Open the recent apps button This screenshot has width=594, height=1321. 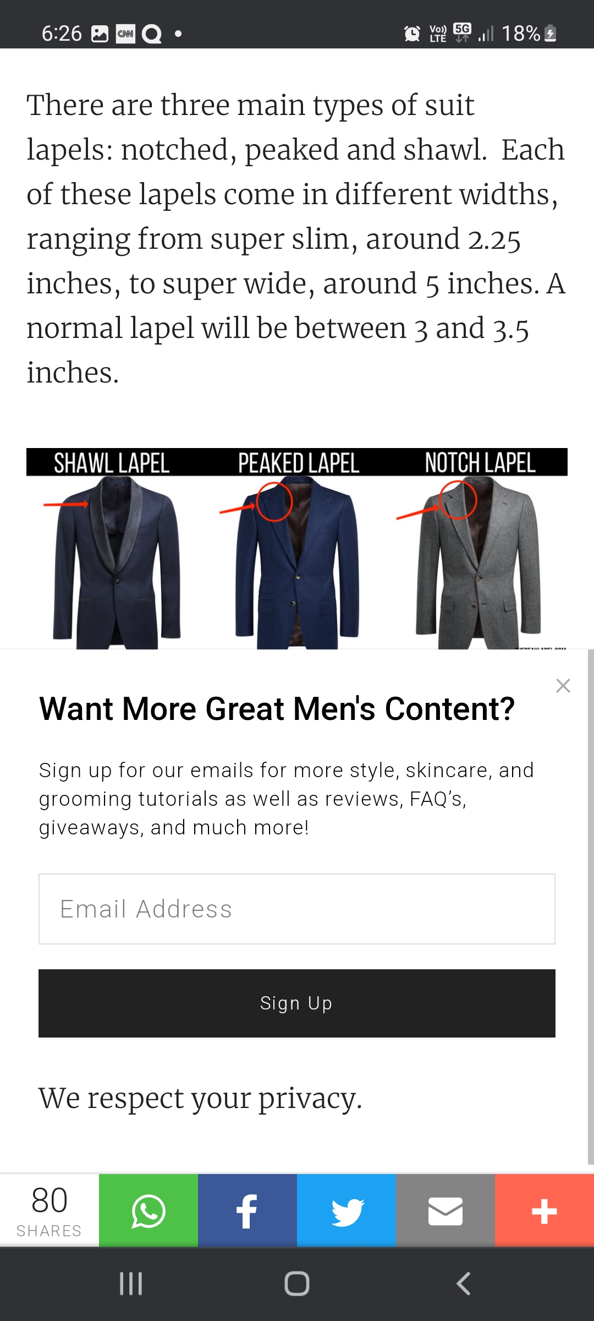tap(131, 1284)
